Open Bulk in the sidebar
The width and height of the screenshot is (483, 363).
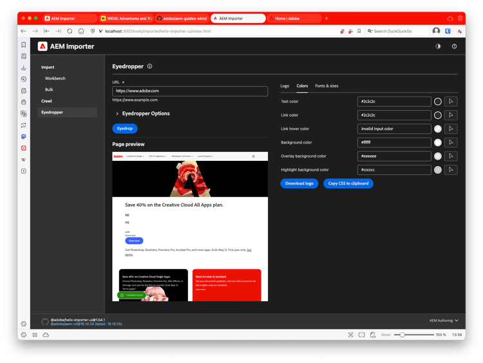(x=49, y=89)
